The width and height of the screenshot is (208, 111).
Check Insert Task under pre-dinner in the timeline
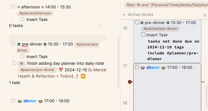[x=143, y=34]
